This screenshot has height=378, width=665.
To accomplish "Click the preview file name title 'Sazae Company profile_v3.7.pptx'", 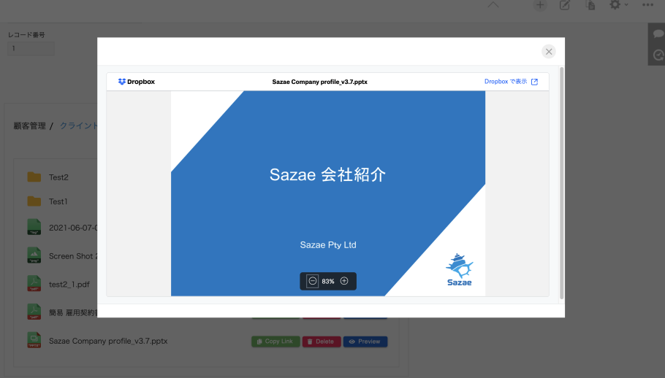I will [320, 82].
